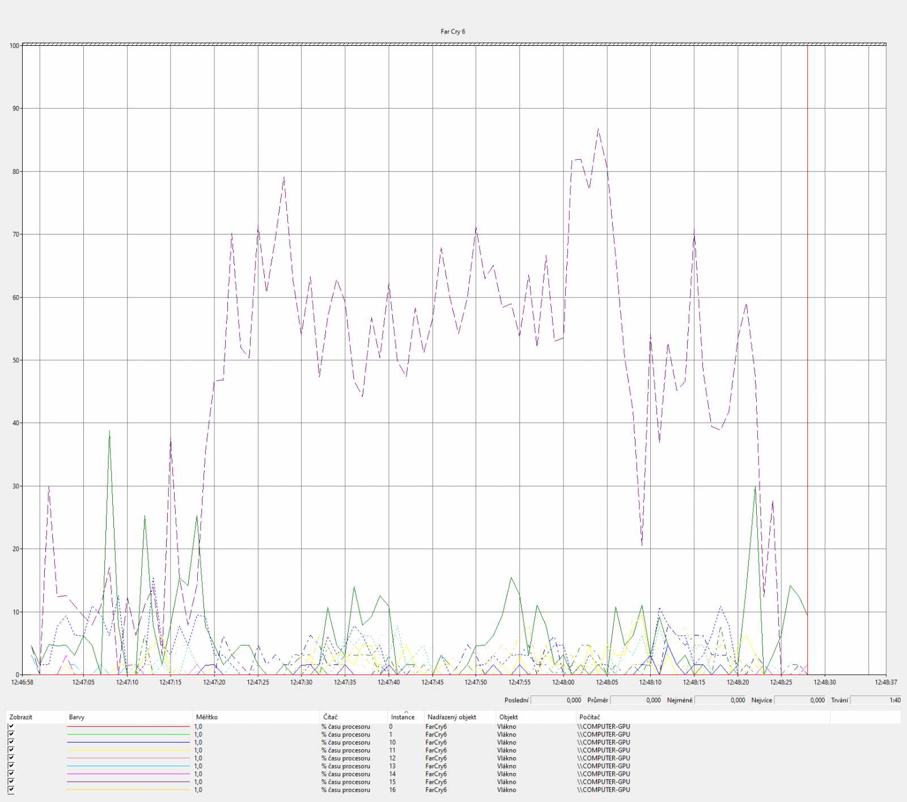The width and height of the screenshot is (907, 802).
Task: Uncheck the display box for instance 16
Action: [x=11, y=790]
